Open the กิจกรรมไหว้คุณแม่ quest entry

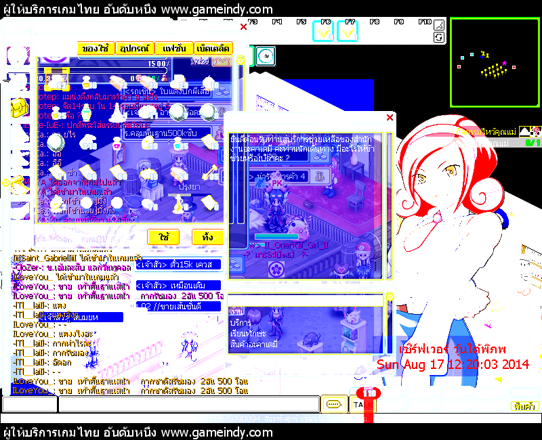pyautogui.click(x=486, y=131)
